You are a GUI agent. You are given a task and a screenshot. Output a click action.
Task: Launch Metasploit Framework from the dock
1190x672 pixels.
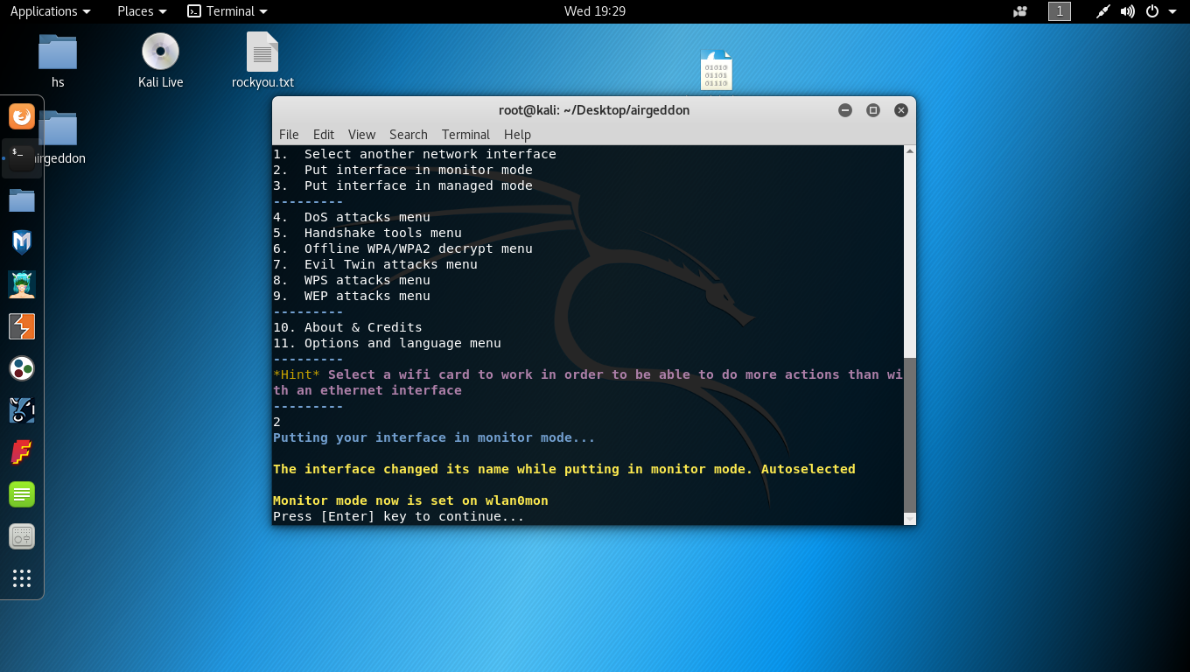click(x=22, y=242)
